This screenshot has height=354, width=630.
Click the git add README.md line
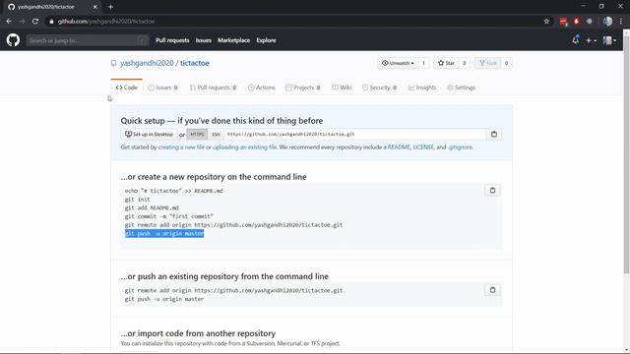[x=152, y=207]
